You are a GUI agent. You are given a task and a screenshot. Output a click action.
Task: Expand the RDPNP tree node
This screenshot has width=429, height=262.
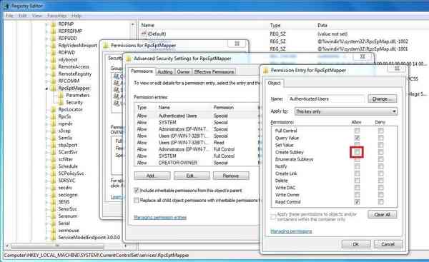click(46, 24)
